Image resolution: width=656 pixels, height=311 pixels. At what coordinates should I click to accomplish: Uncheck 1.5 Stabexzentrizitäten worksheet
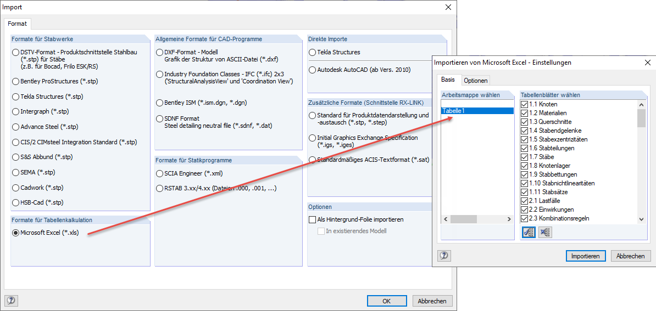525,139
